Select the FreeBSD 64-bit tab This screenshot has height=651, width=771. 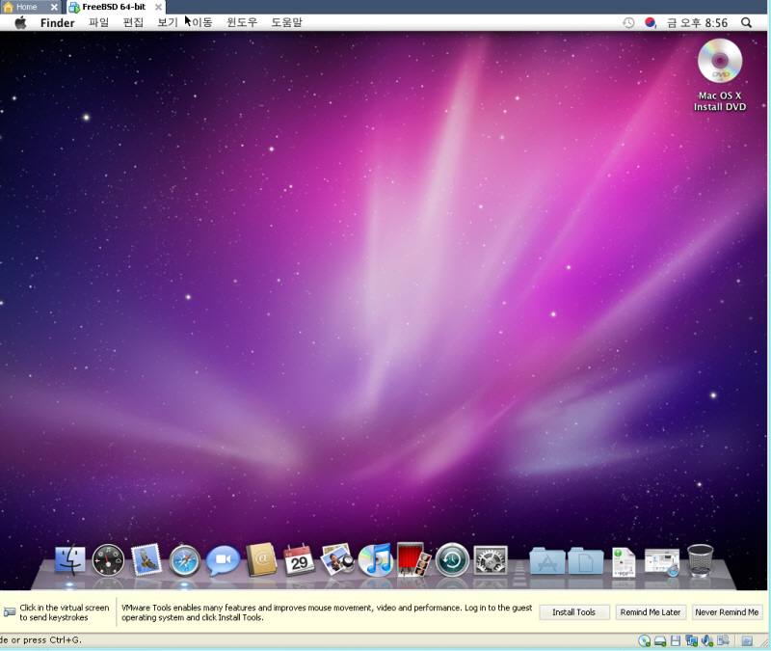(x=116, y=7)
